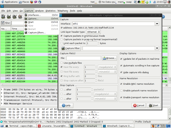The height and width of the screenshot is (128, 171).
Task: Open stop-capture megabyte(s) unit dropdown
Action: click(105, 94)
